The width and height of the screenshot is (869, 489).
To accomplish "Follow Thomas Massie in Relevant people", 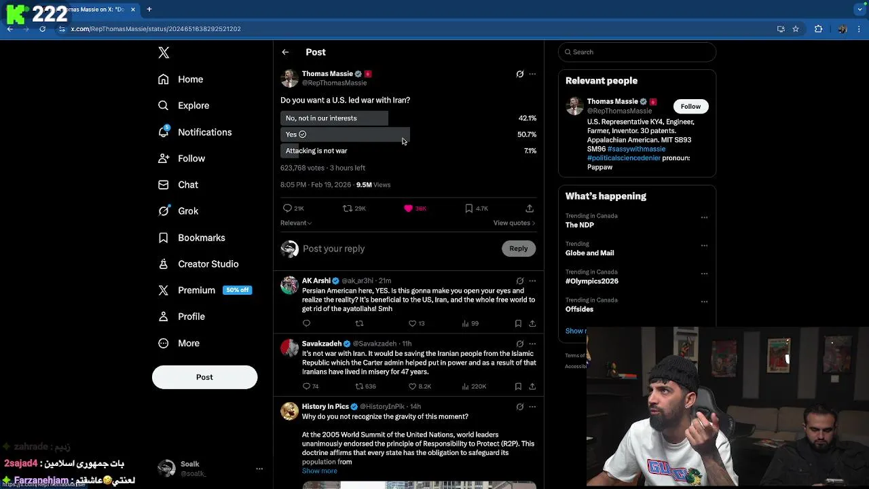I will [690, 106].
